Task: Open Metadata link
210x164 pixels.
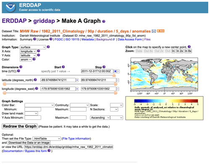Action: (x=88, y=39)
